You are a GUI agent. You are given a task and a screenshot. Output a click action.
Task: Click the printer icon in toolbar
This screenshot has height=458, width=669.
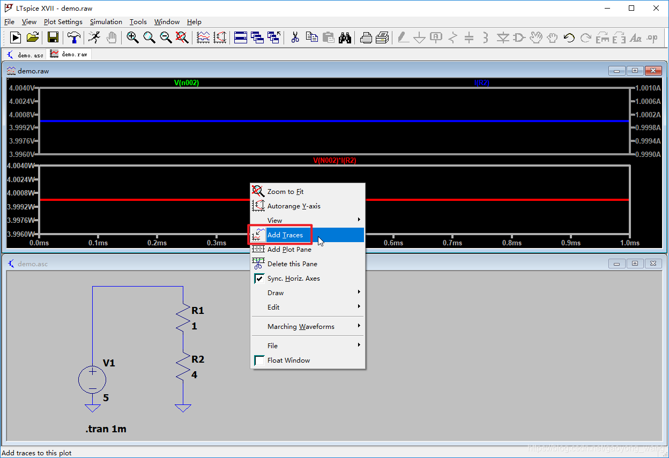(x=366, y=37)
